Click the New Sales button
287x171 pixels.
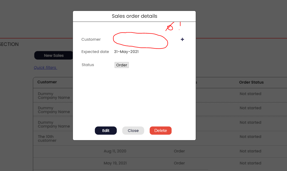click(x=54, y=55)
